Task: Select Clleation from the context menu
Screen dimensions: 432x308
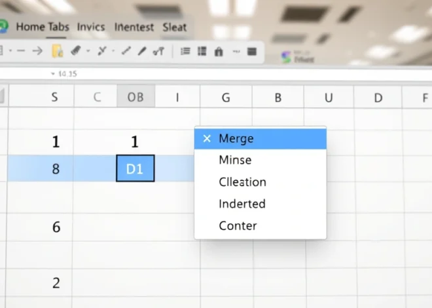Action: (261, 182)
